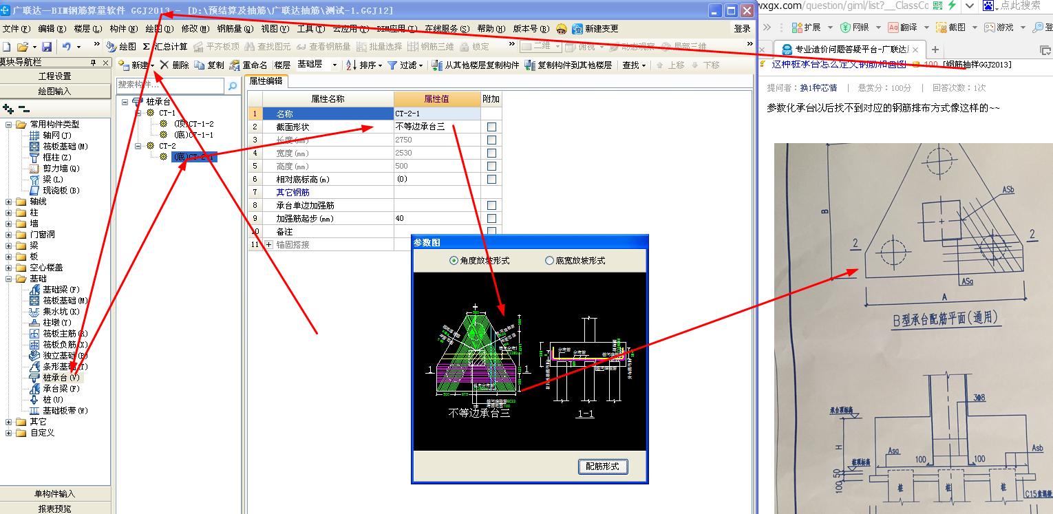1053x514 pixels.
Task: Tick checkbox for 宽度(mm) row
Action: (491, 153)
